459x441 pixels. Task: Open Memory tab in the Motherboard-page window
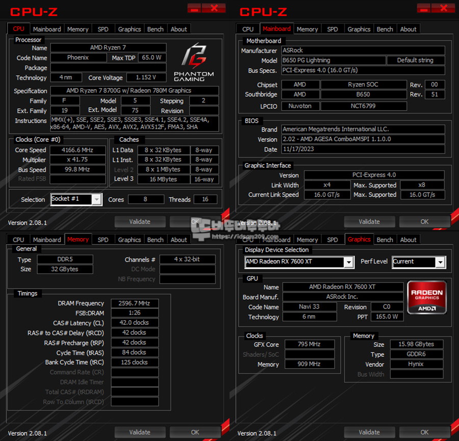point(307,29)
